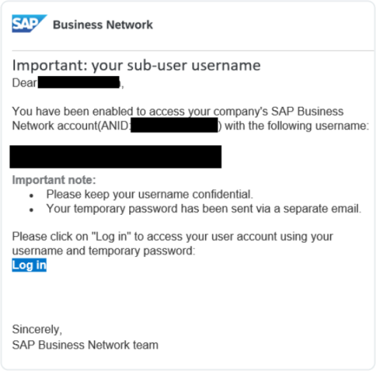
Task: Click the SAP logo
Action: click(x=29, y=24)
